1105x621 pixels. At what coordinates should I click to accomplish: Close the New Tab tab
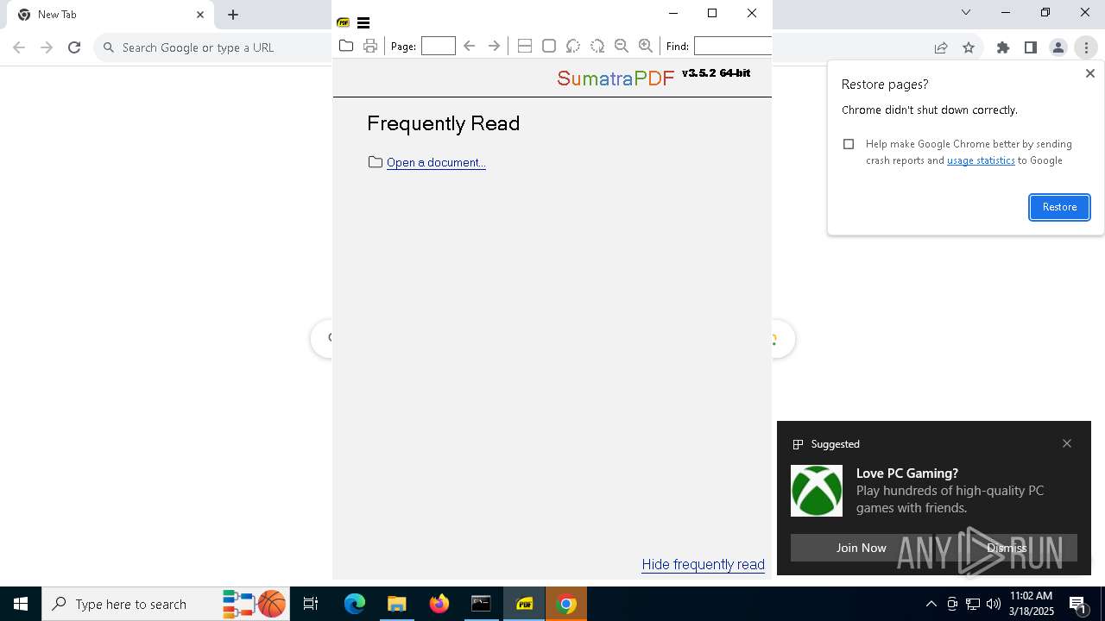pyautogui.click(x=200, y=15)
